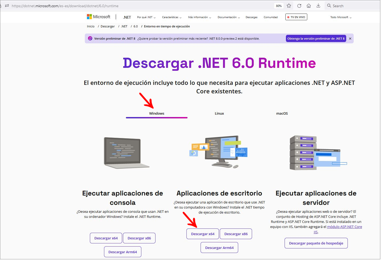The image size is (383, 262).
Task: Open the browser downloads icon
Action: 318,6
